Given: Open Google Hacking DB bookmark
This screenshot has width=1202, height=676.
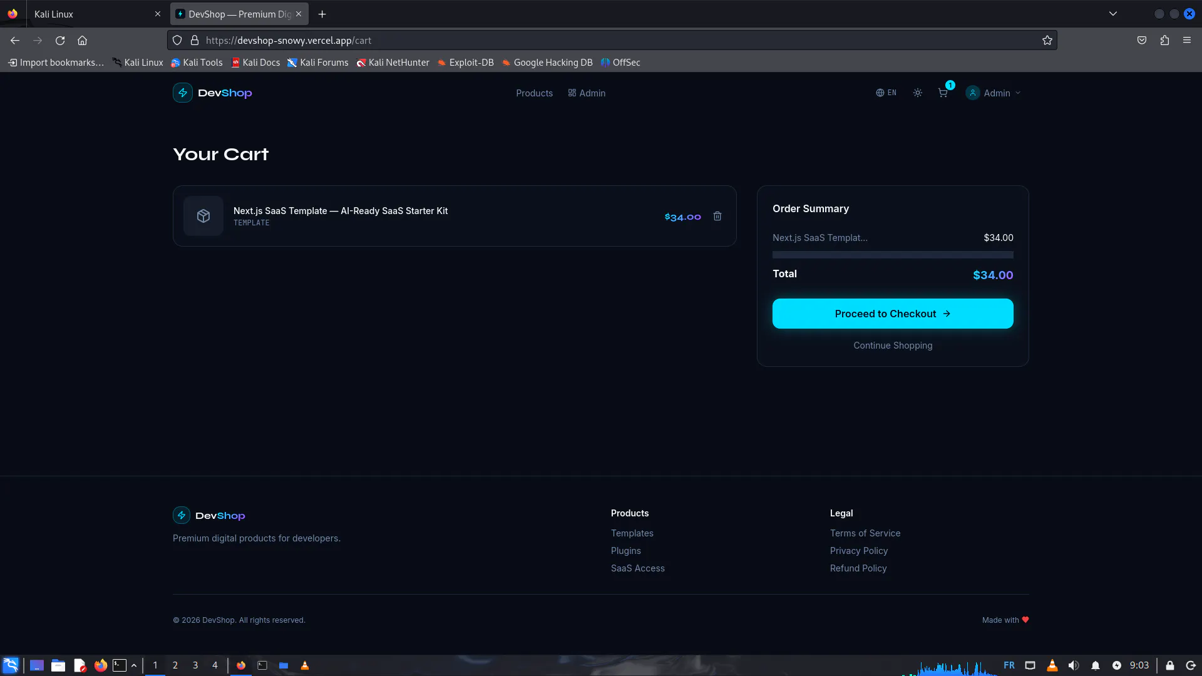Looking at the screenshot, I should 547,63.
